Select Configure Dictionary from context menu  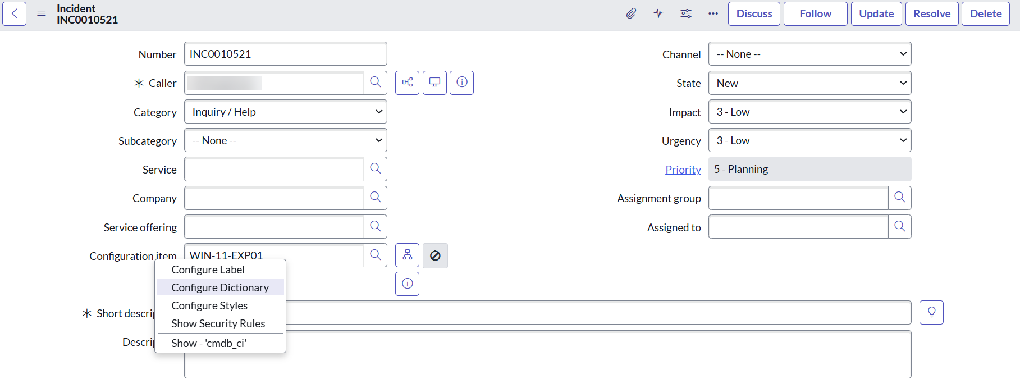(220, 287)
